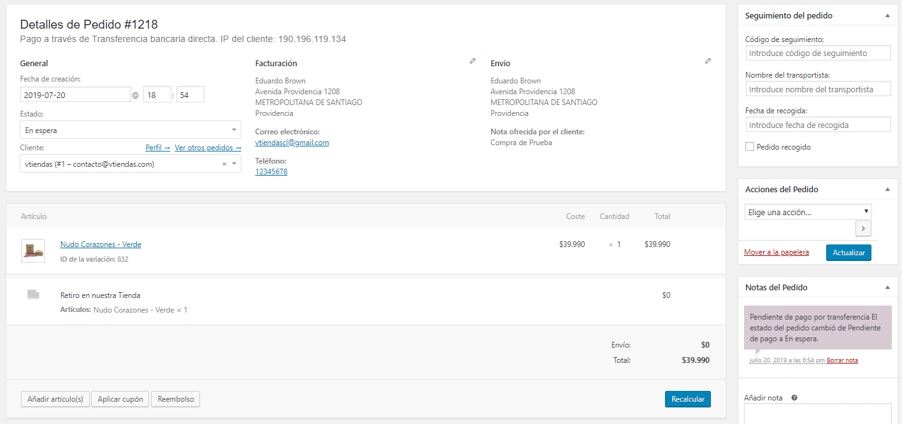
Task: Collapse the Notas del Pedido panel
Action: [887, 287]
